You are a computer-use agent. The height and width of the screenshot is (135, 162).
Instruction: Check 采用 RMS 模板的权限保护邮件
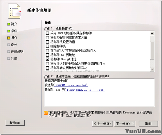[47, 33]
